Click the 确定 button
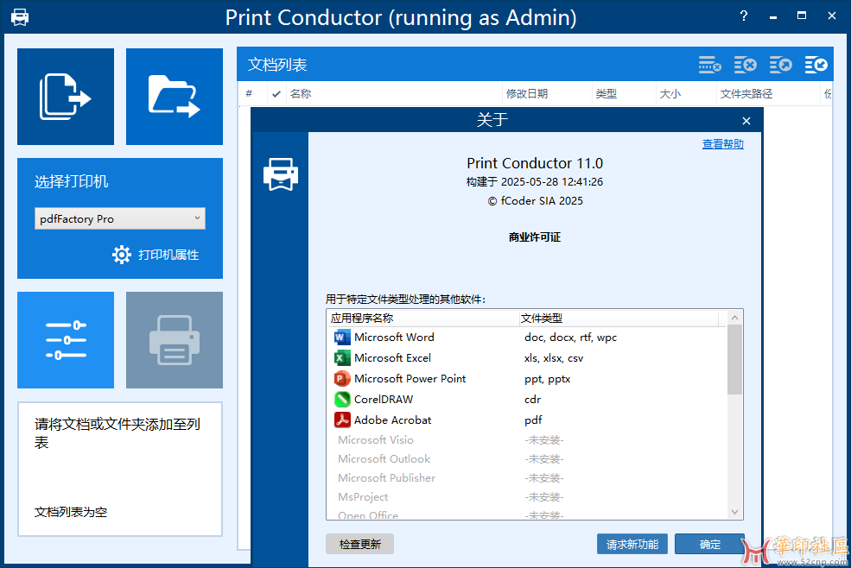Viewport: 851px width, 568px height. pyautogui.click(x=710, y=544)
